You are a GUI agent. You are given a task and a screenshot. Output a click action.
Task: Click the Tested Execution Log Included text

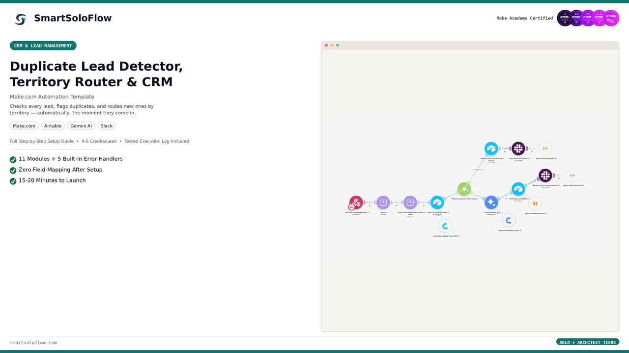click(157, 141)
